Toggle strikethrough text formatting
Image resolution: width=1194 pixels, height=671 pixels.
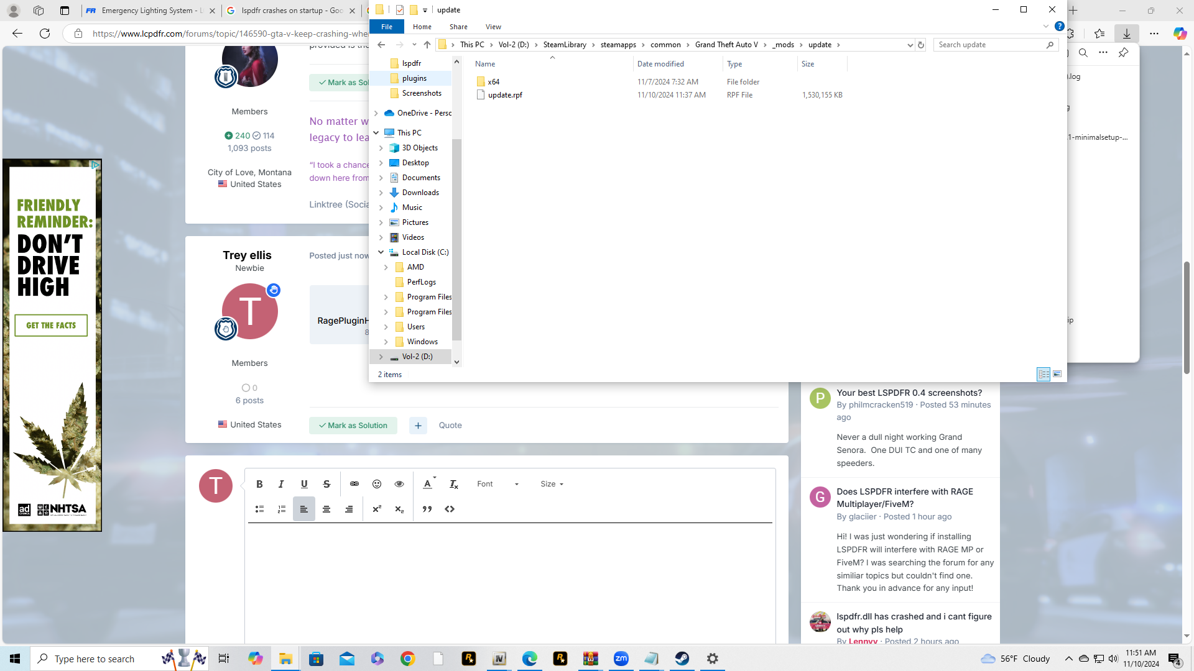coord(326,484)
